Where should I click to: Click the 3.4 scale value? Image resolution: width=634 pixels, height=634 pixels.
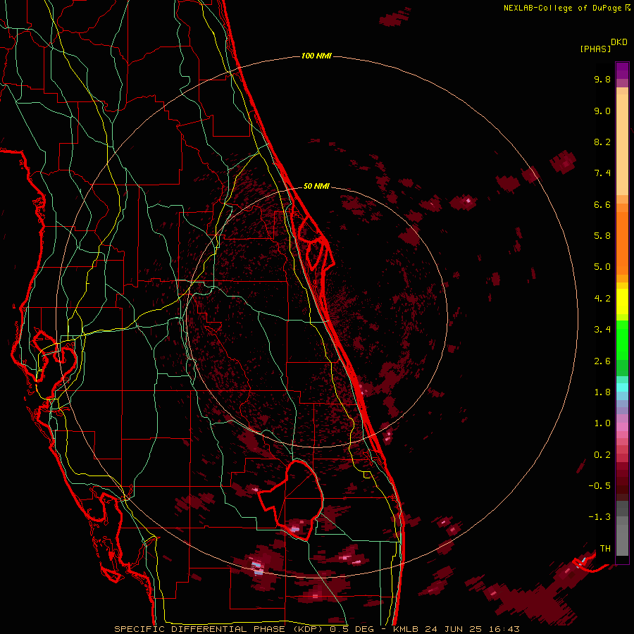coord(602,330)
